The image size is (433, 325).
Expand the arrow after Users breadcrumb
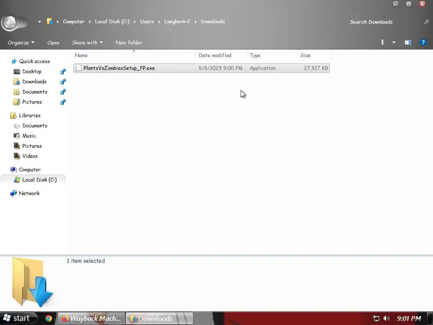[x=159, y=22]
